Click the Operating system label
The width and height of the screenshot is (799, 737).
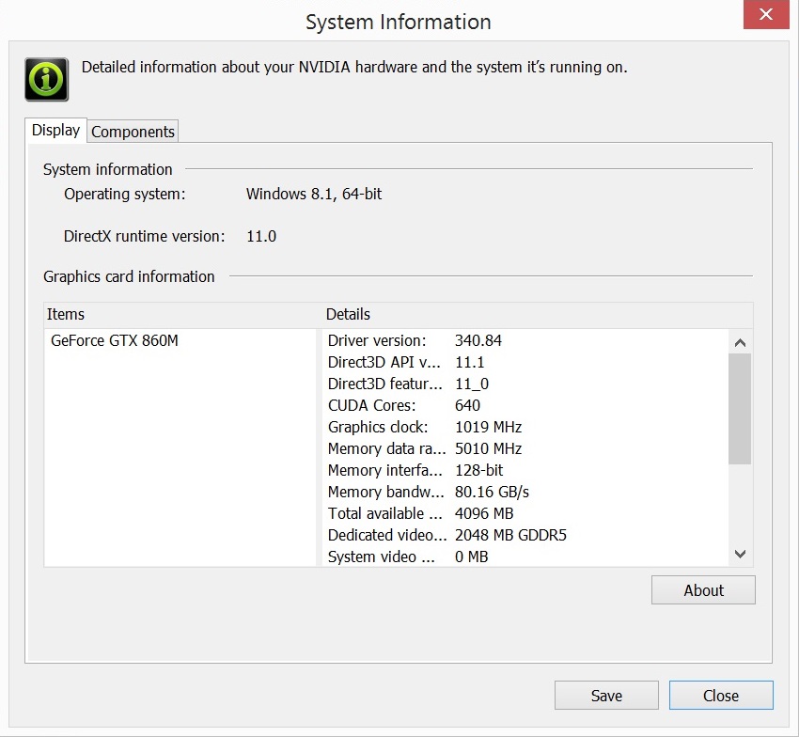125,195
